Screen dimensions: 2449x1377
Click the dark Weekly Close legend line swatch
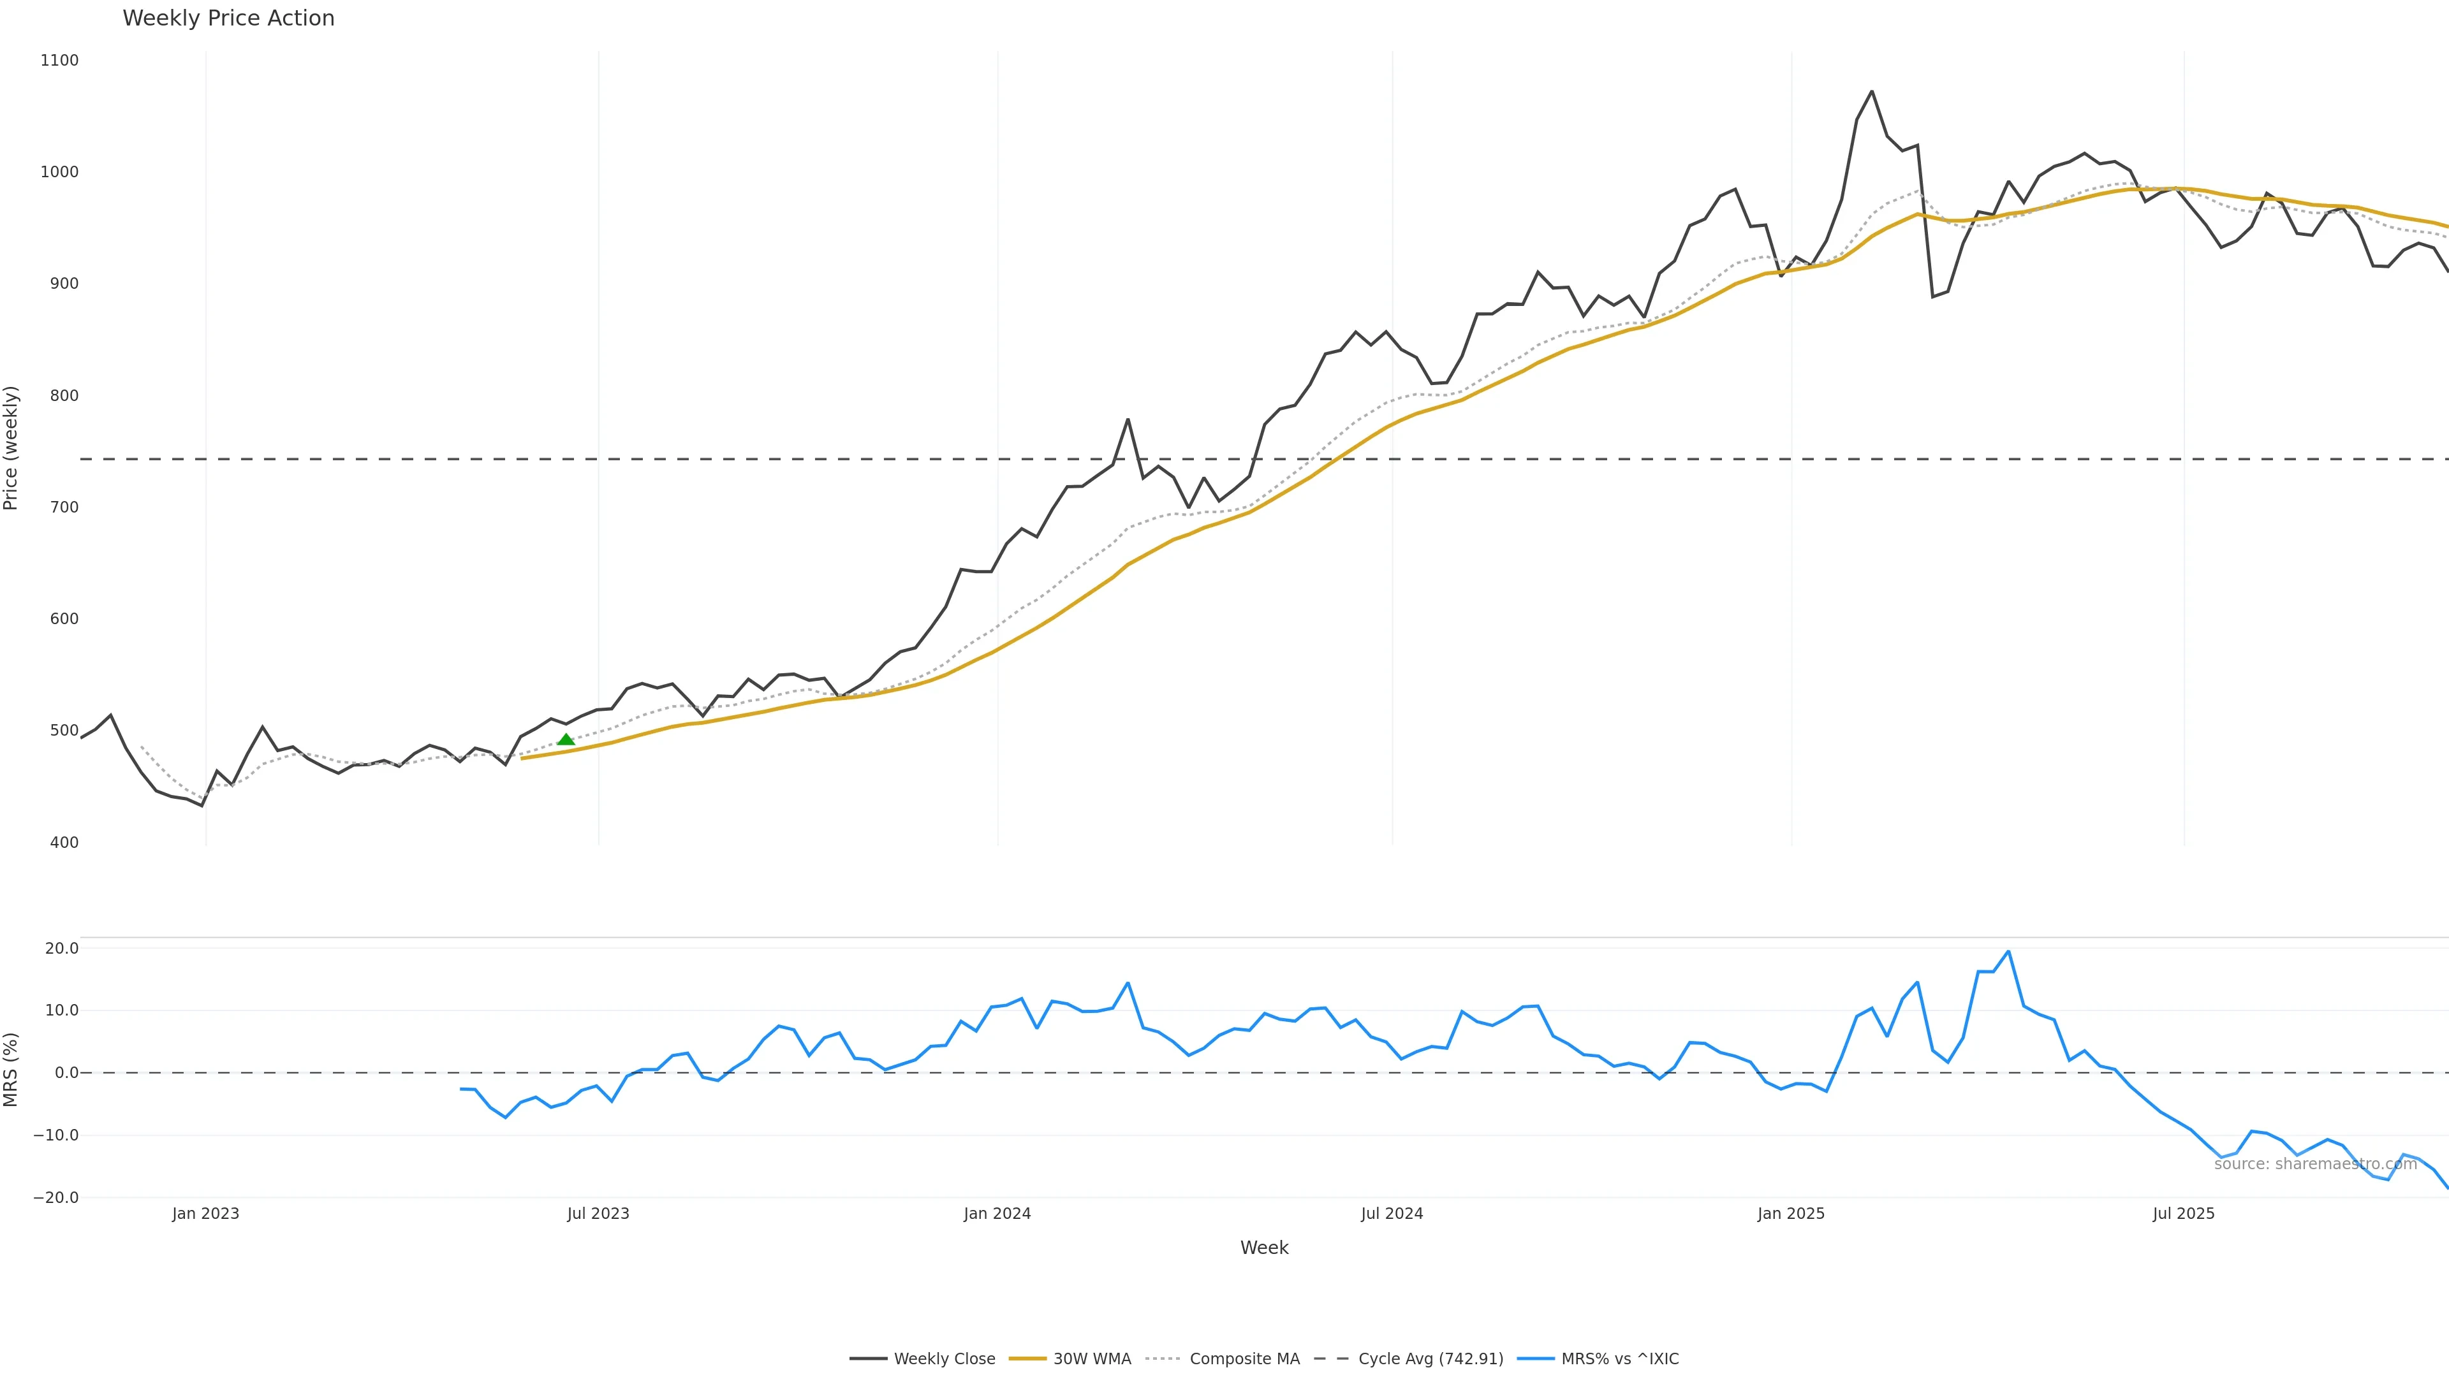868,1359
